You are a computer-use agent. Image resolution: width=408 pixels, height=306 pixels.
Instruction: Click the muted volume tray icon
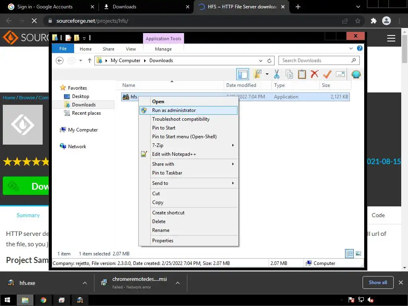coord(371,300)
